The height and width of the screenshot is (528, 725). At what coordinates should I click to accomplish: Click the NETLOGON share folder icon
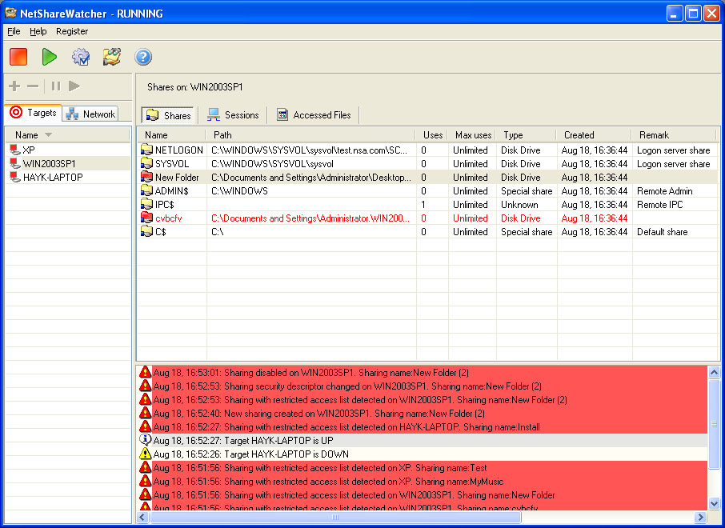146,150
